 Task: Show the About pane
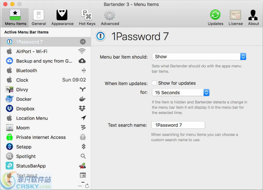point(253,18)
